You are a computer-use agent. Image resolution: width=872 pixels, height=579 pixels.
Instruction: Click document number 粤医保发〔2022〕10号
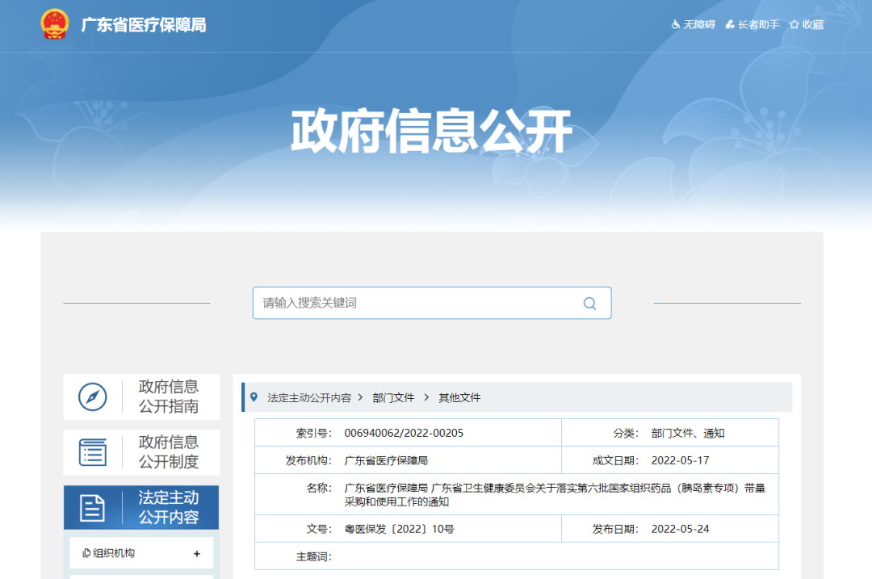pos(400,529)
